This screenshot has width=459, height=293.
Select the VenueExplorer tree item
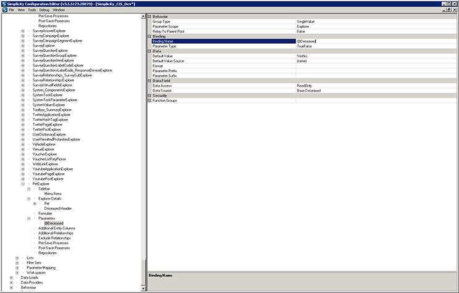(43, 149)
